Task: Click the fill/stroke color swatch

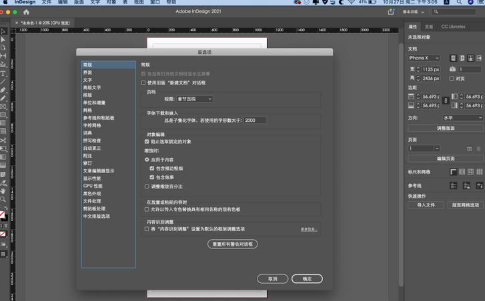Action: pyautogui.click(x=3, y=215)
